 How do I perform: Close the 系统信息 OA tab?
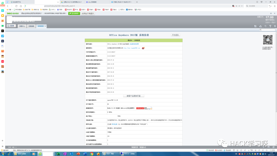coord(45,26)
